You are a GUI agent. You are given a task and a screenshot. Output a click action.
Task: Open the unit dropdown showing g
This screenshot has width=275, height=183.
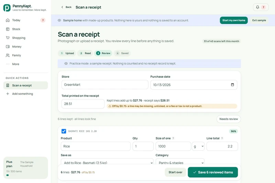pos(198,146)
